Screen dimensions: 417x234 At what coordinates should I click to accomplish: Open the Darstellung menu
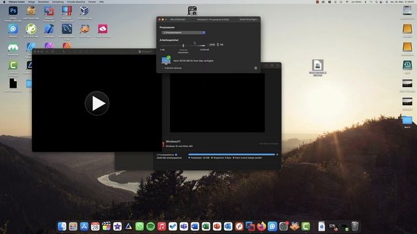coord(58,2)
